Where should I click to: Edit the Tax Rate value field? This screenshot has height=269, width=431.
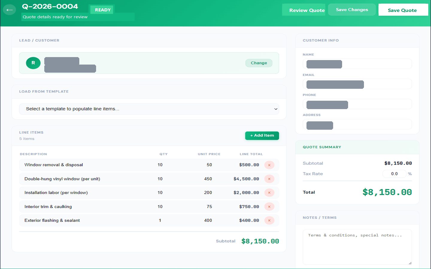pyautogui.click(x=394, y=174)
